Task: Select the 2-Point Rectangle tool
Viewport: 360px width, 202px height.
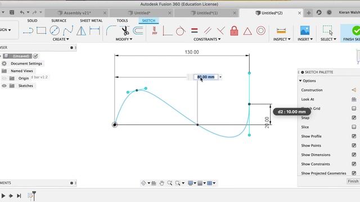Action: coord(41,30)
